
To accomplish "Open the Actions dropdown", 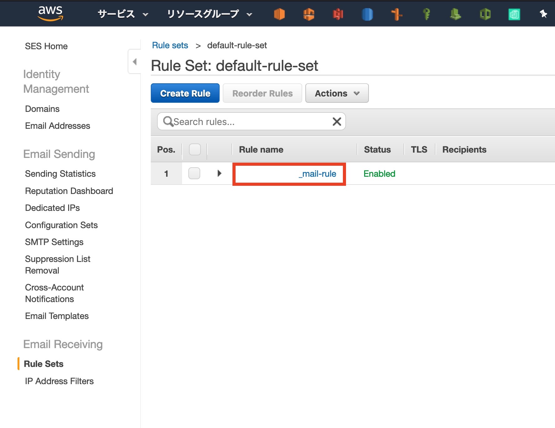I will [337, 93].
